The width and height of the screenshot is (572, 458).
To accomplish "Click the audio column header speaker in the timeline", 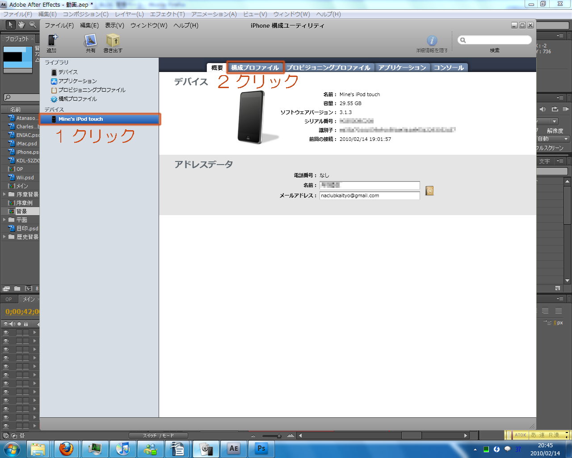I will (13, 324).
